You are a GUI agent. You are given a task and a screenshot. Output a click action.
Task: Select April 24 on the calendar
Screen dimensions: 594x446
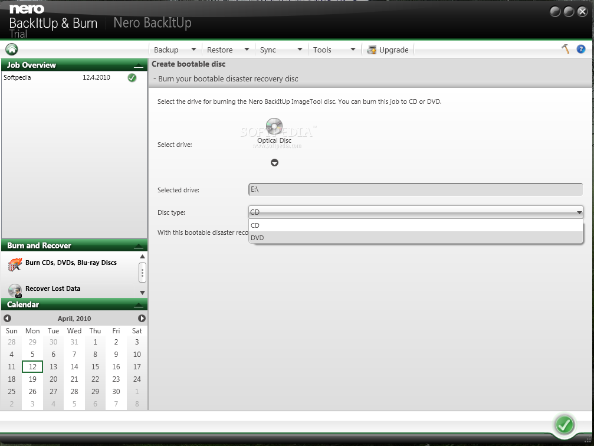point(137,379)
